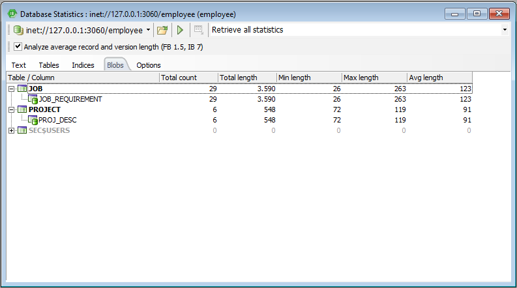Click PROJ_DESC avg length value 91
This screenshot has width=517, height=288.
[467, 120]
